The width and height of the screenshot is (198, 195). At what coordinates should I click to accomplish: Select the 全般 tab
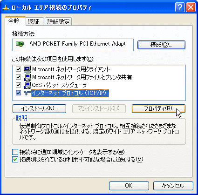pyautogui.click(x=15, y=21)
